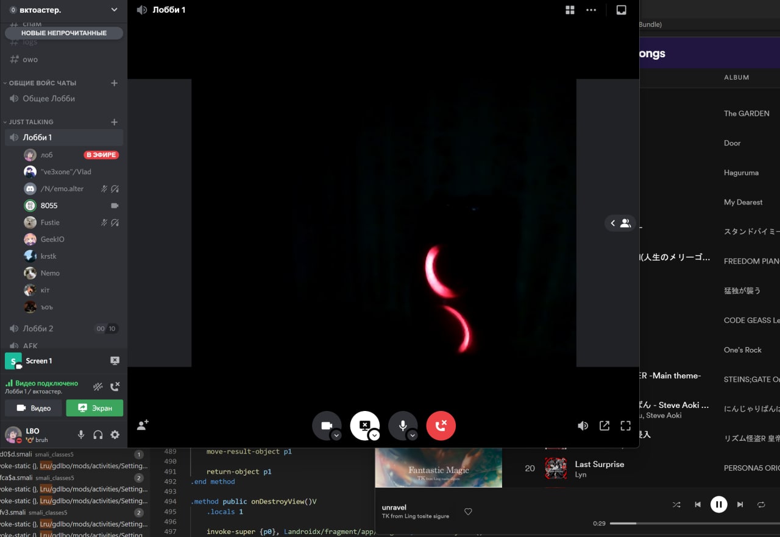Image resolution: width=780 pixels, height=537 pixels.
Task: Join Лобби 2 voice channel
Action: click(64, 328)
